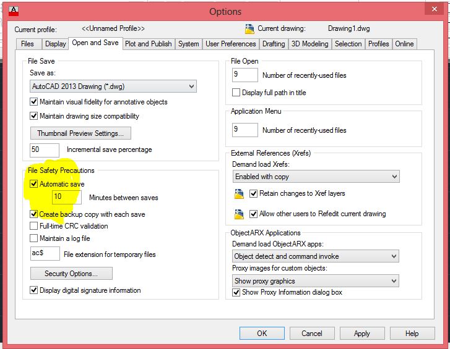Uncheck Show Proxy Information dialog box

tap(236, 292)
